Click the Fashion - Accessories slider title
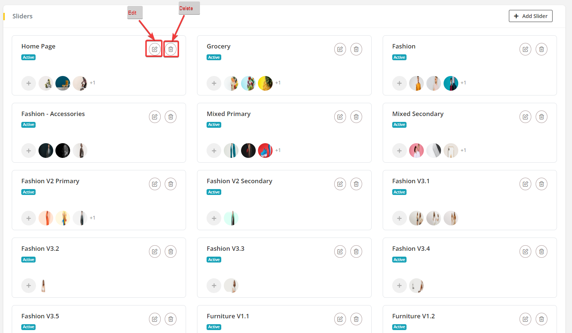This screenshot has width=572, height=333. [53, 114]
